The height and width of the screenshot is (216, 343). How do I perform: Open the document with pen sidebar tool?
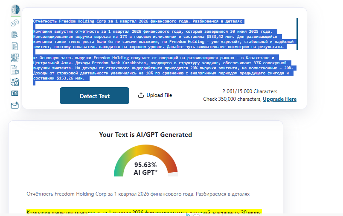15,35
